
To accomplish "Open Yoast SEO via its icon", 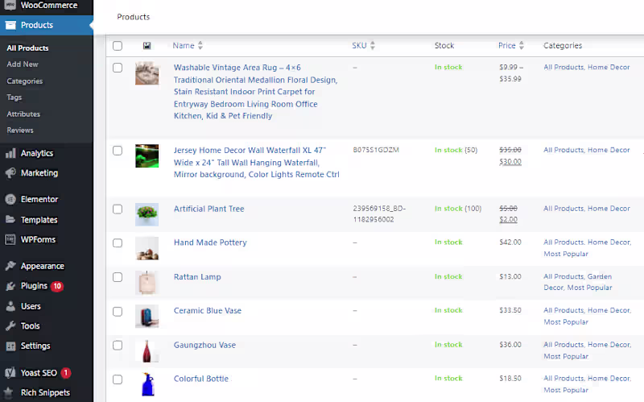I will [10, 373].
